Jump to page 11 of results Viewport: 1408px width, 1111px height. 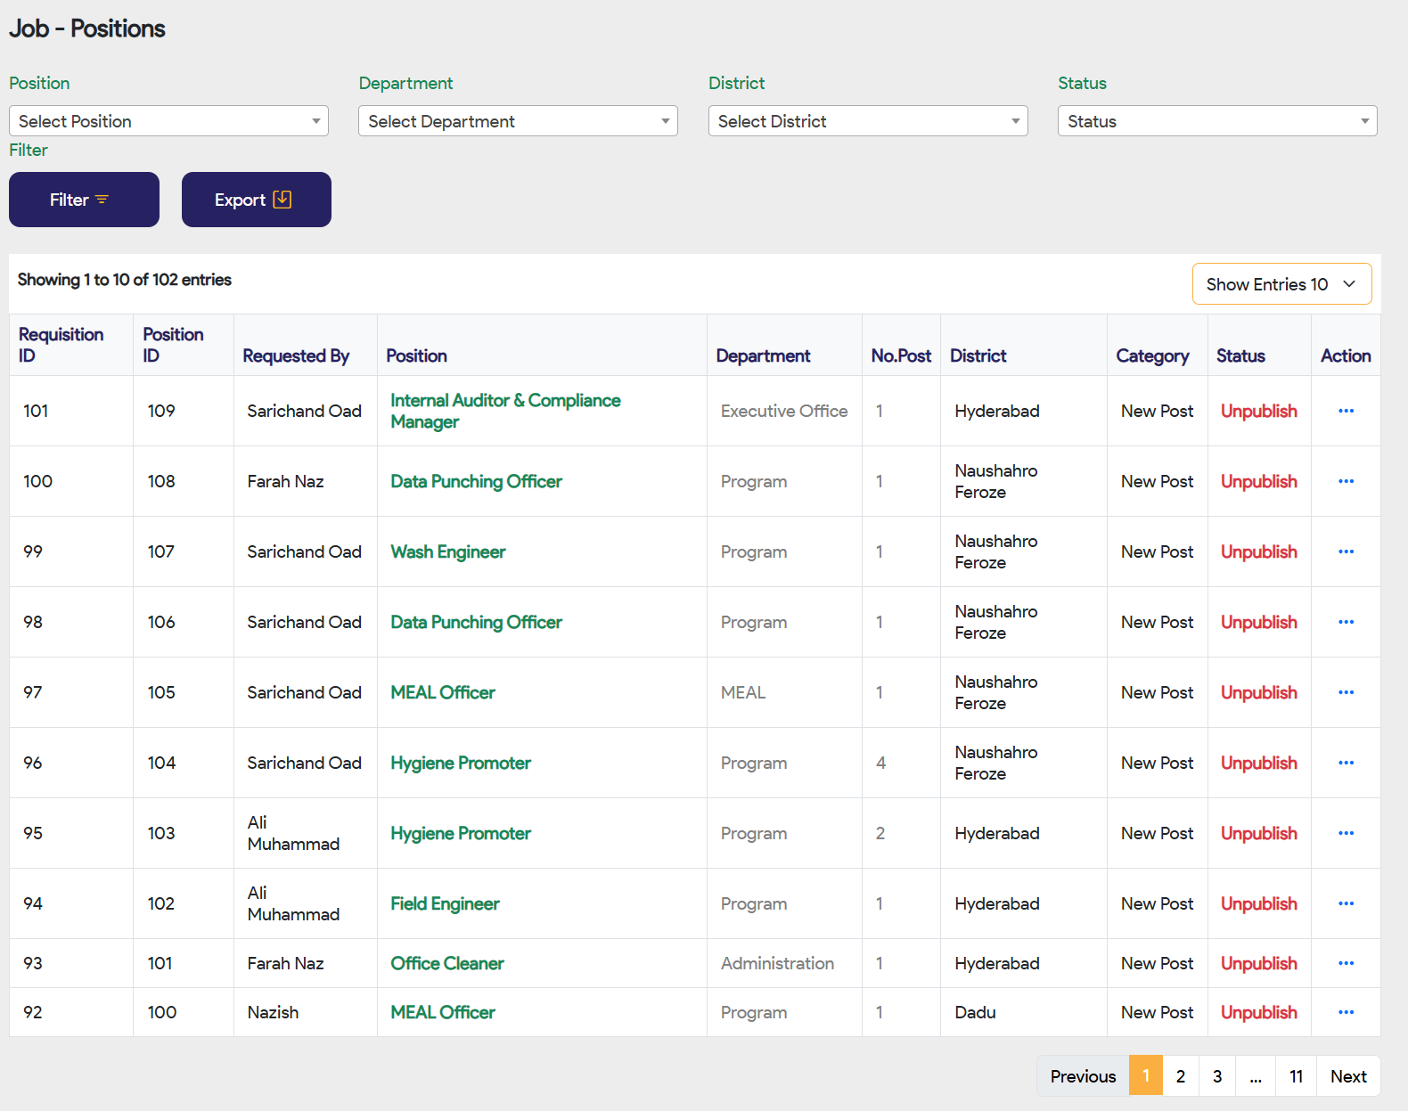pos(1296,1076)
